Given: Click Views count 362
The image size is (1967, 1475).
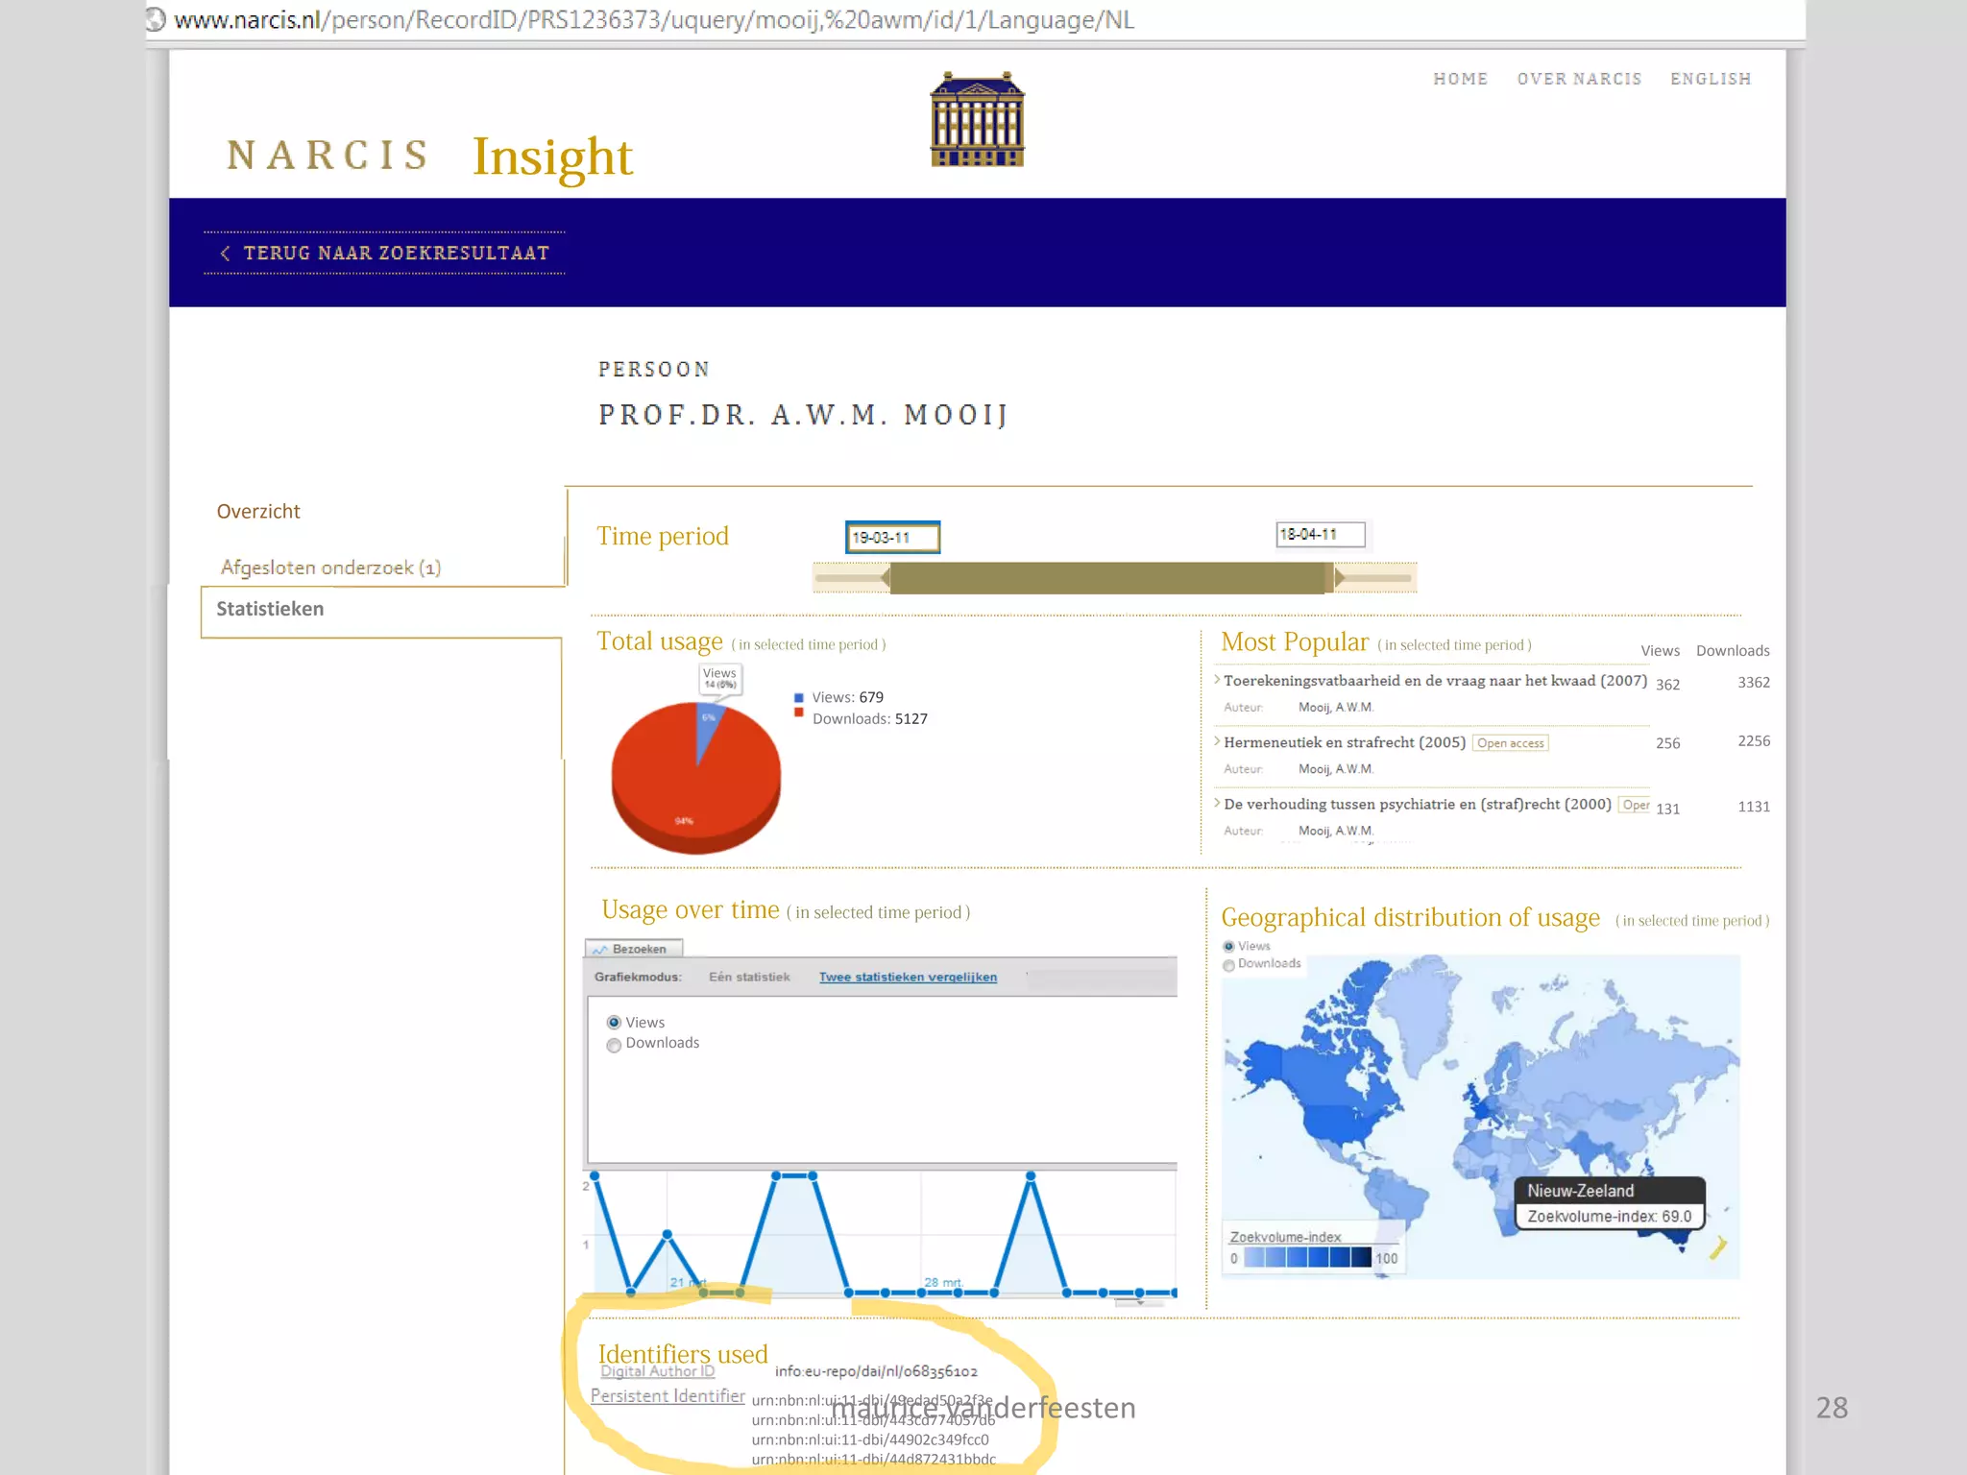Looking at the screenshot, I should pyautogui.click(x=1667, y=685).
